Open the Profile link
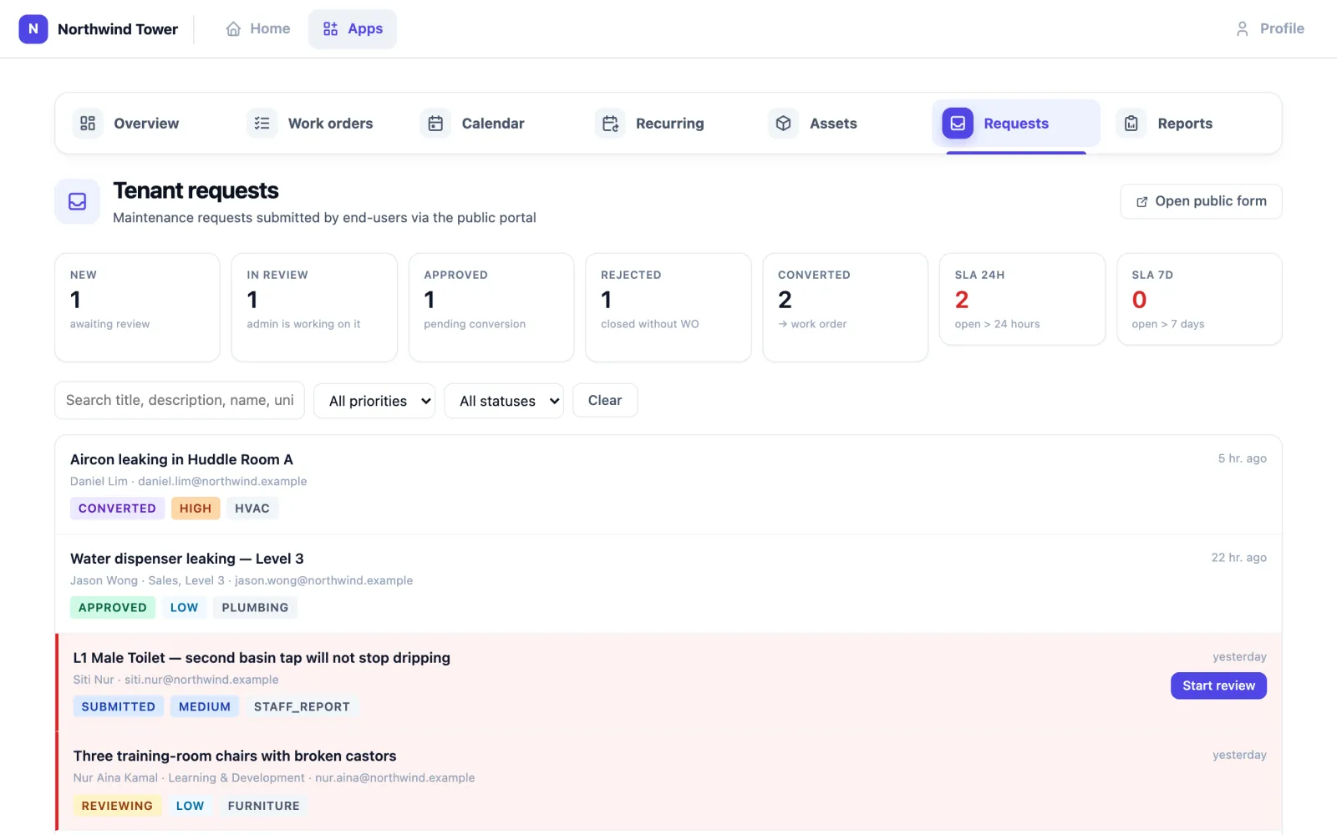This screenshot has width=1337, height=835. (x=1270, y=29)
